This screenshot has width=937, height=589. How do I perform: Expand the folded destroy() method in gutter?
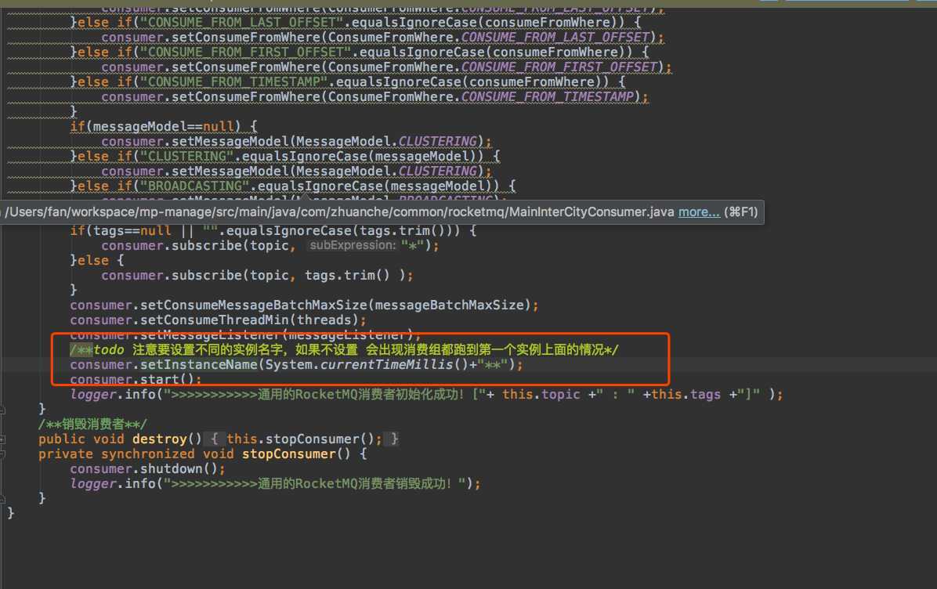click(2, 439)
